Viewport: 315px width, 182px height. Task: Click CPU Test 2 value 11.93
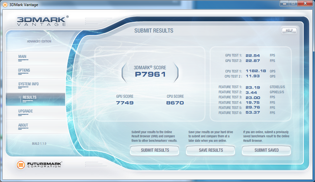click(253, 76)
